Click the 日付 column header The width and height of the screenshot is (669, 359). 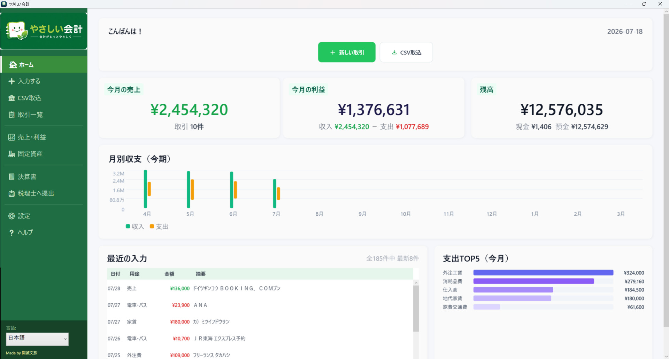[x=115, y=274]
